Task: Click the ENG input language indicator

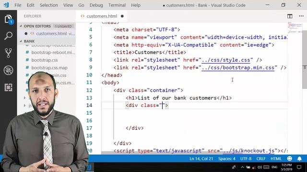Action: [x=274, y=167]
